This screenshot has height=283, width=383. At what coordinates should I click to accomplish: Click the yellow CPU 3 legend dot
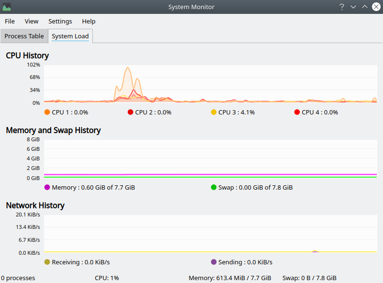214,112
